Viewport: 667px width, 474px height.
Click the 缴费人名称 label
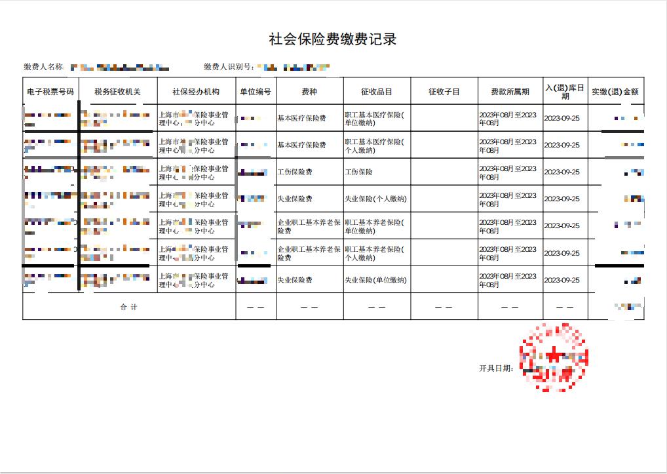click(x=43, y=67)
